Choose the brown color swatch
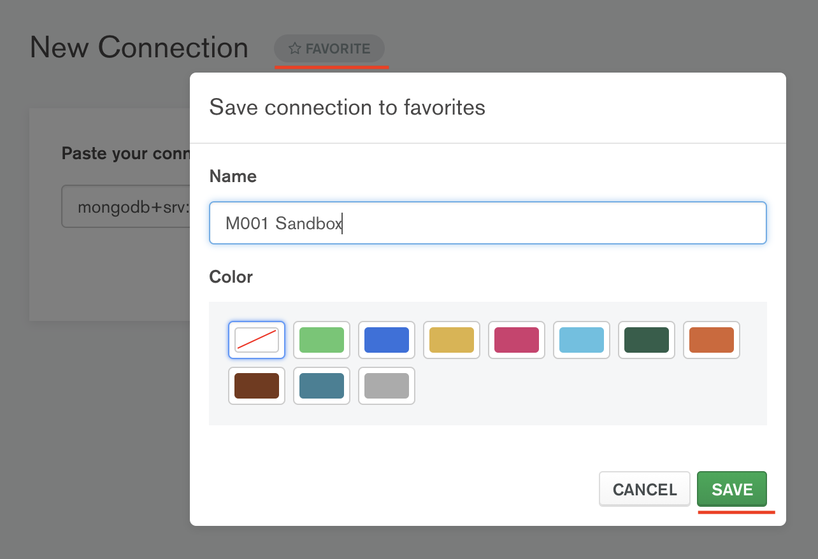Viewport: 818px width, 559px height. (257, 386)
